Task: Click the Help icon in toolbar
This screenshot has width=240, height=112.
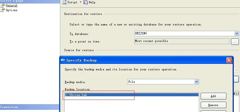Action: pyautogui.click(x=86, y=2)
